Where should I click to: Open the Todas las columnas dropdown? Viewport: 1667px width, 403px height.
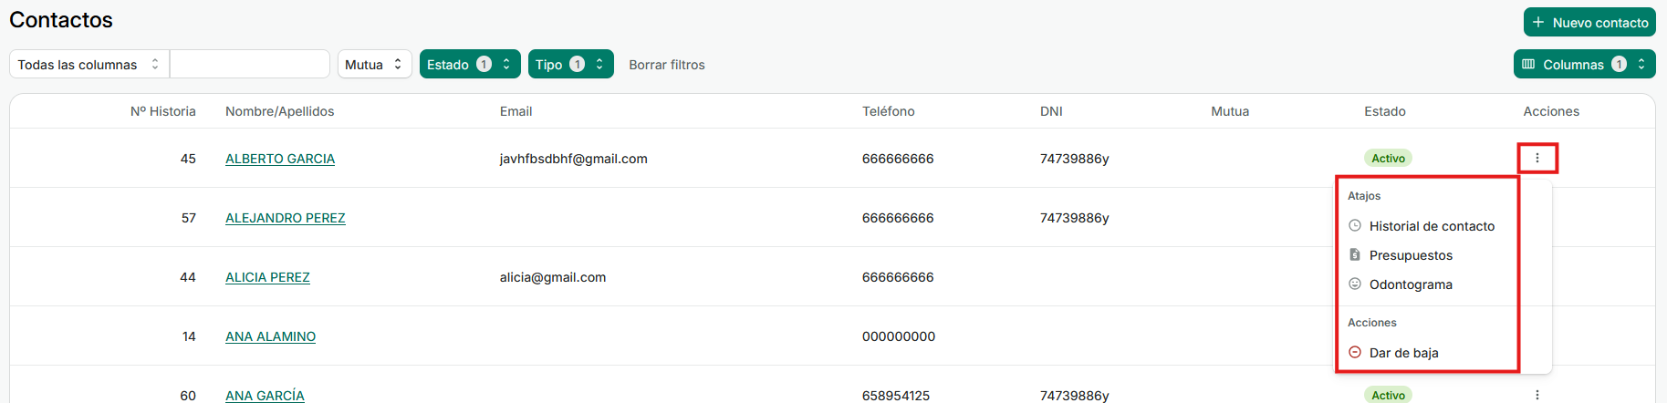[x=89, y=64]
